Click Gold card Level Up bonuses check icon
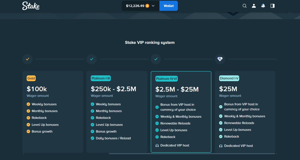 tap(28, 125)
